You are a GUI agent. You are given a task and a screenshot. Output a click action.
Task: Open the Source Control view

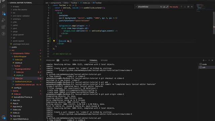pyautogui.click(x=3, y=13)
